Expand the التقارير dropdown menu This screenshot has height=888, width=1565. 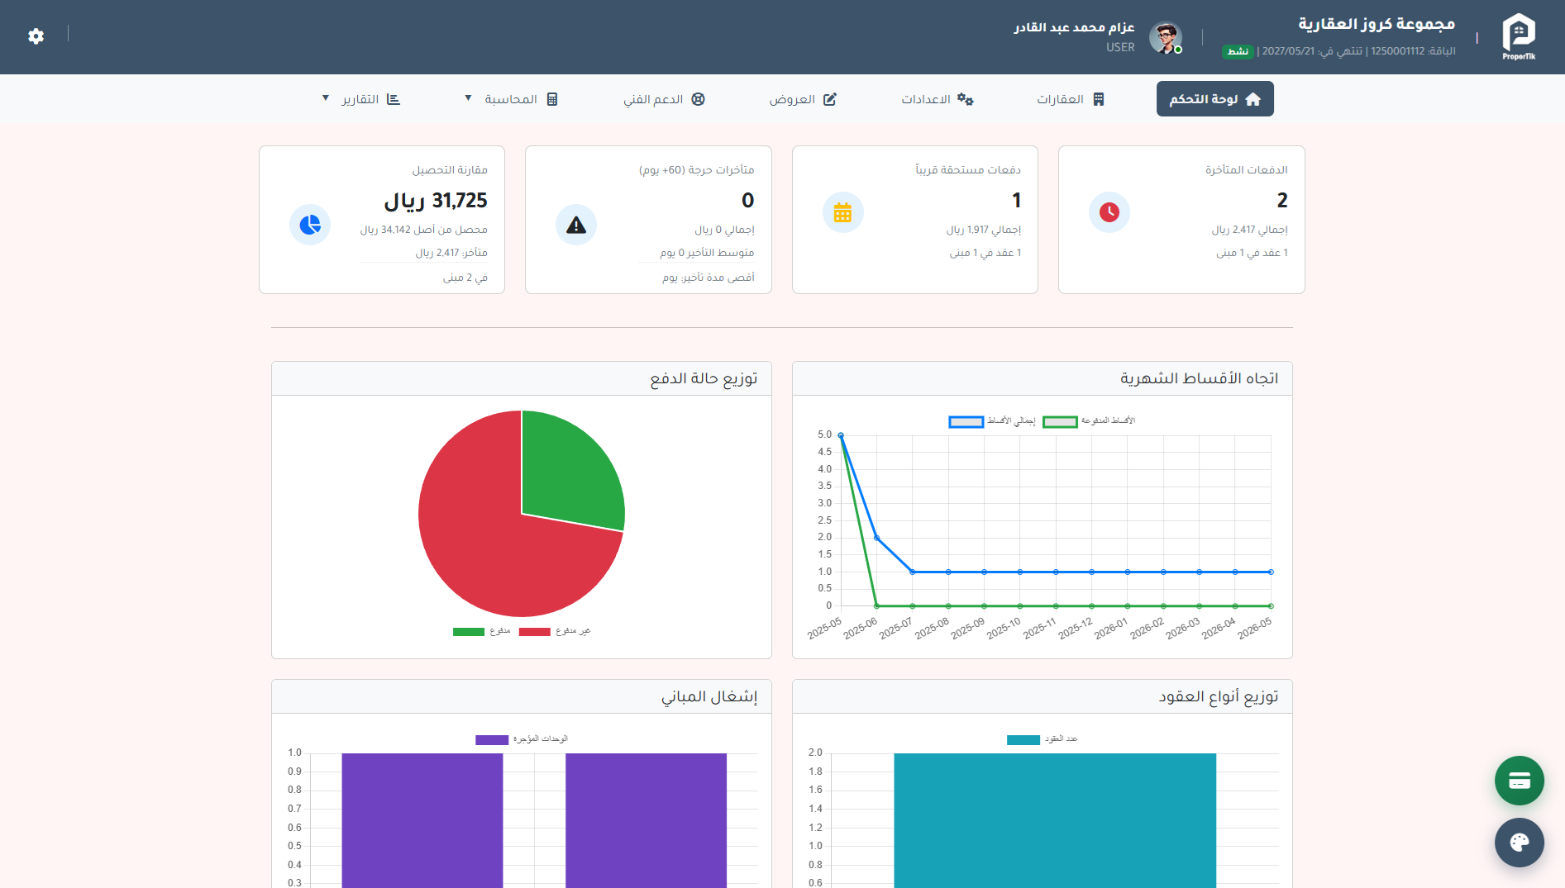pos(361,98)
